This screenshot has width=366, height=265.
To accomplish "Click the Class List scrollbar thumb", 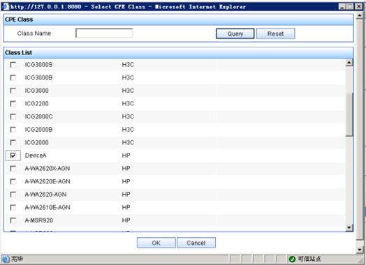I will 349,114.
